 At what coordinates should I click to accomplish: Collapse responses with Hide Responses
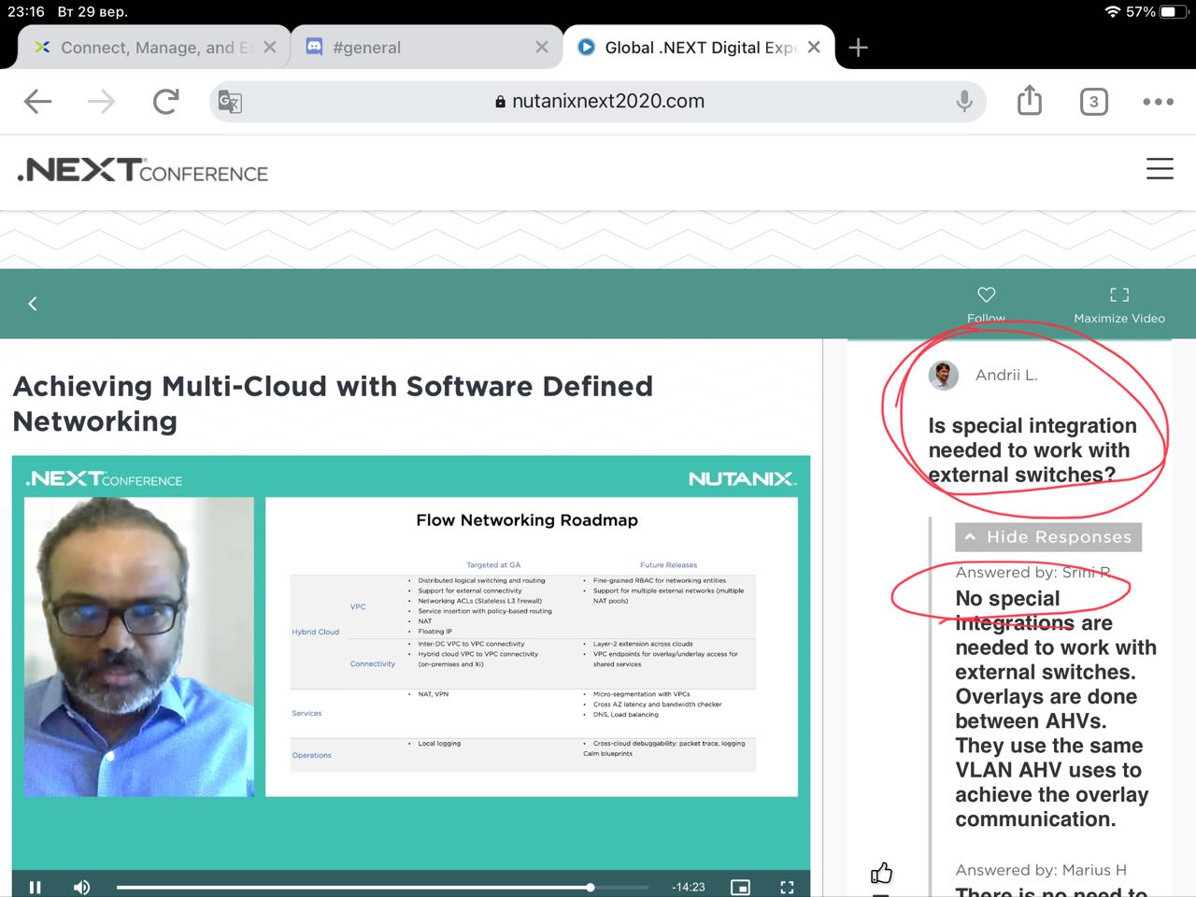click(1048, 537)
